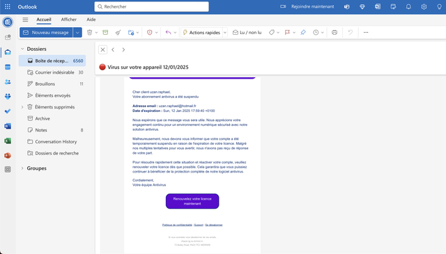Screen dimensions: 446x254
Task: Expand the Groupes section
Action: point(22,168)
